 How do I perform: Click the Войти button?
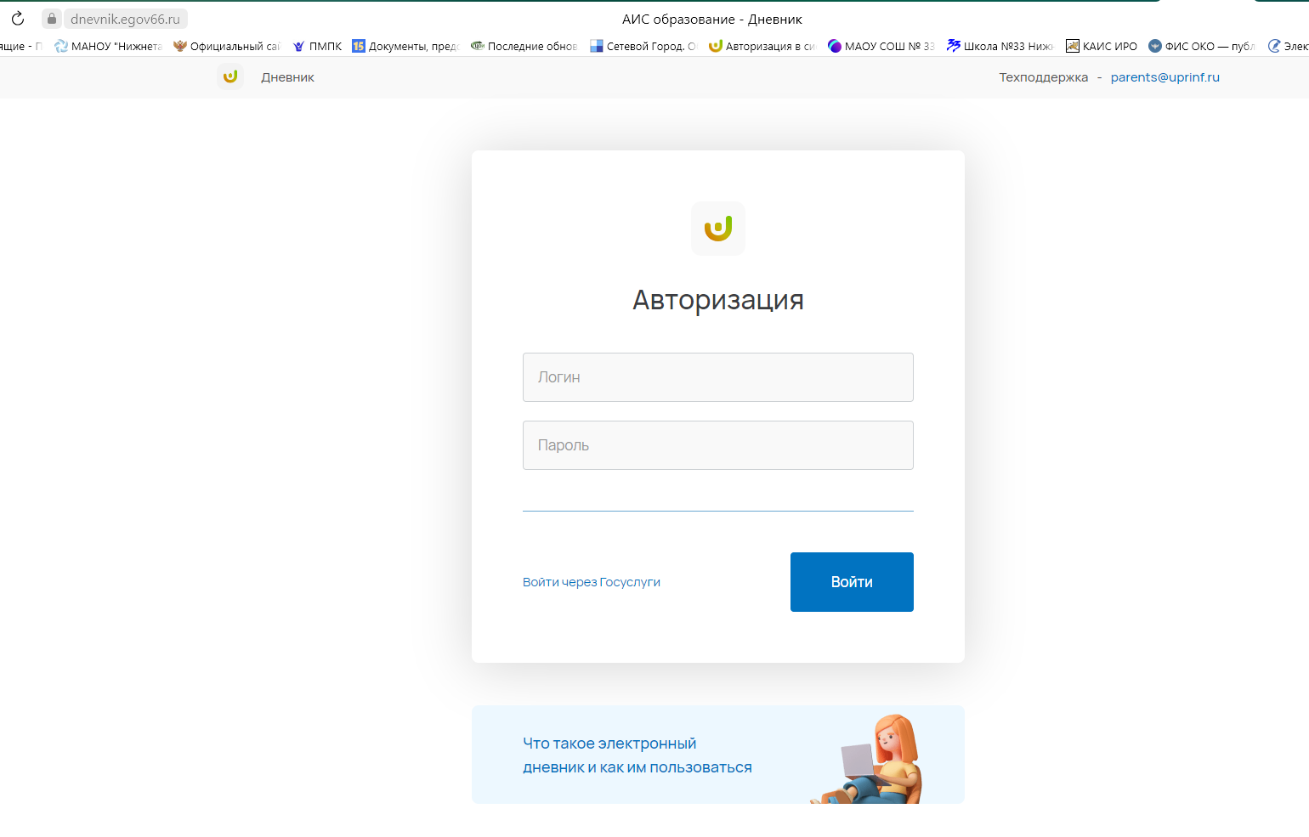coord(852,582)
